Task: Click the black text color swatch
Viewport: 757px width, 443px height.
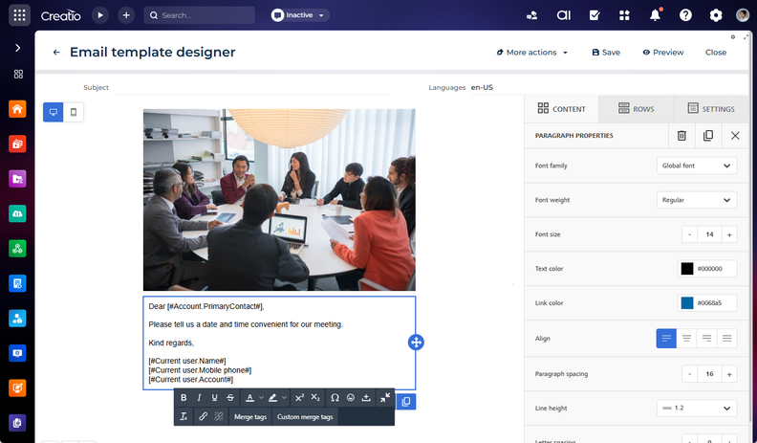Action: [687, 269]
